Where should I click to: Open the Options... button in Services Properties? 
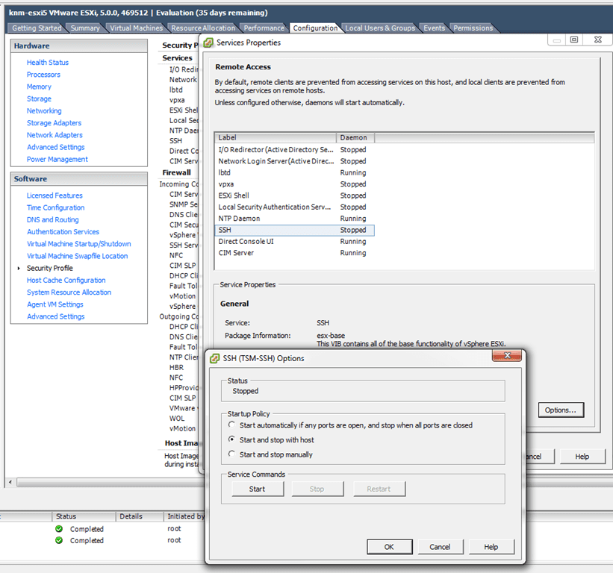tap(560, 410)
